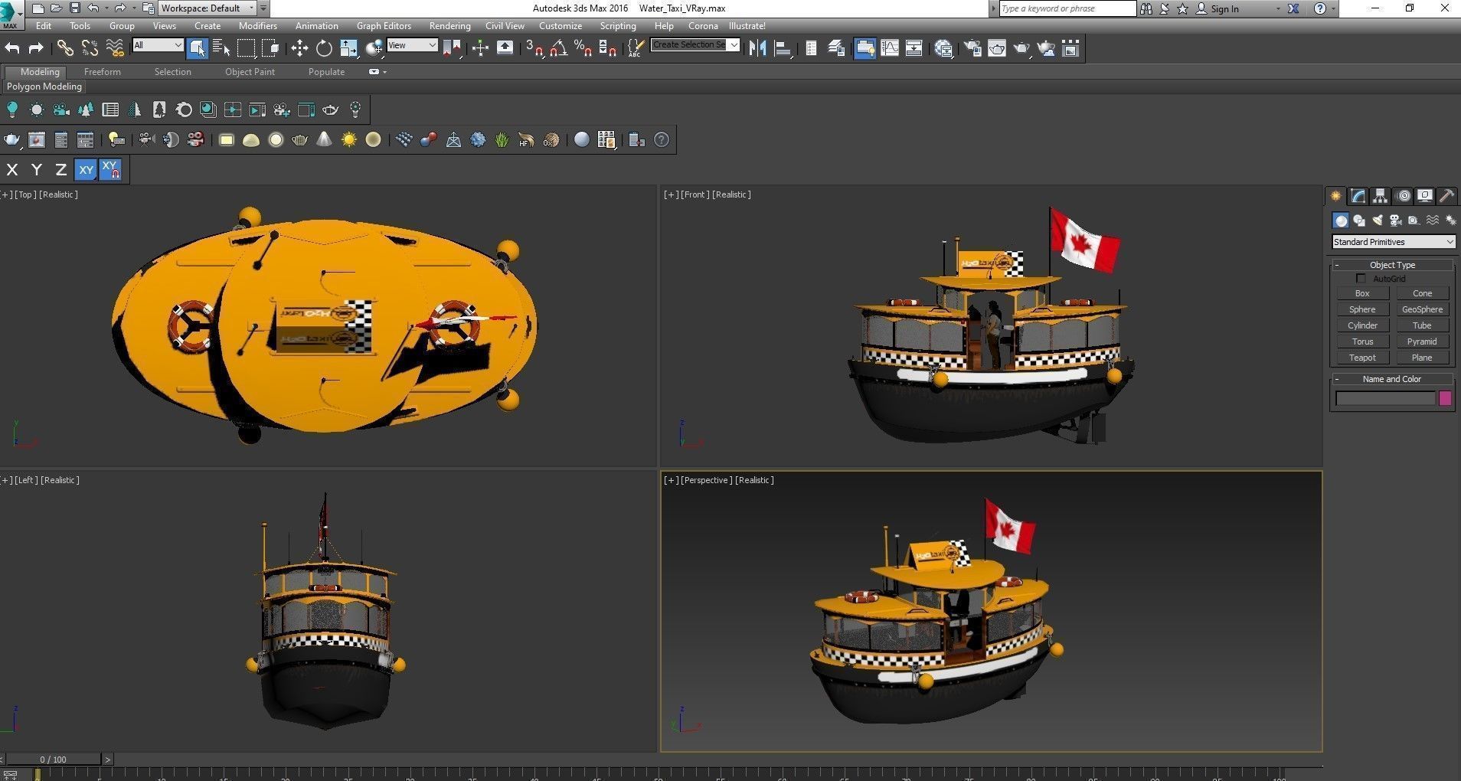Click the Edit Named Selection Sets icon
Image resolution: width=1461 pixels, height=781 pixels.
635,48
